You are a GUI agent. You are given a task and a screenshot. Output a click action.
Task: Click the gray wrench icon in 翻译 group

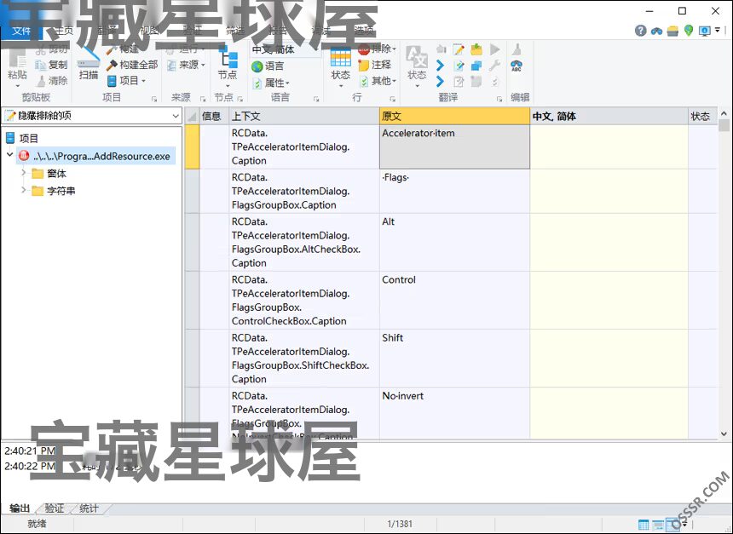pyautogui.click(x=494, y=66)
